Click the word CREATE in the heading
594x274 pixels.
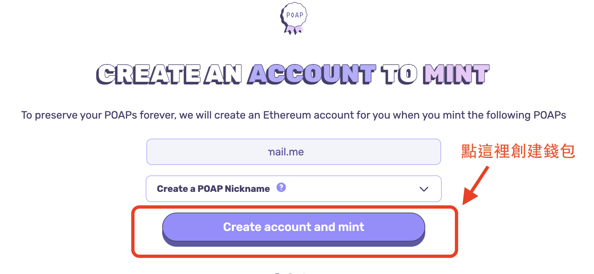click(x=148, y=74)
